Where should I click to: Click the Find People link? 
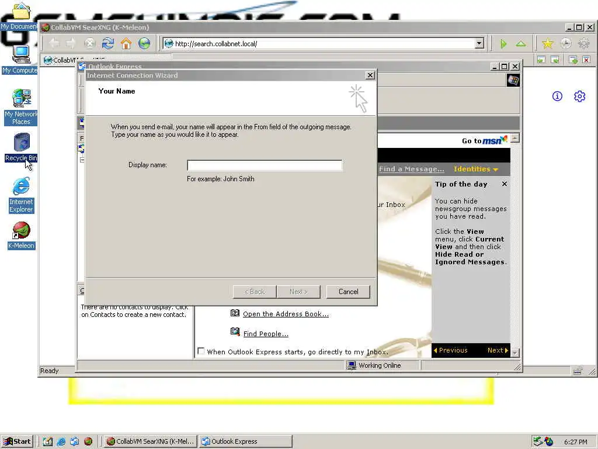(266, 334)
